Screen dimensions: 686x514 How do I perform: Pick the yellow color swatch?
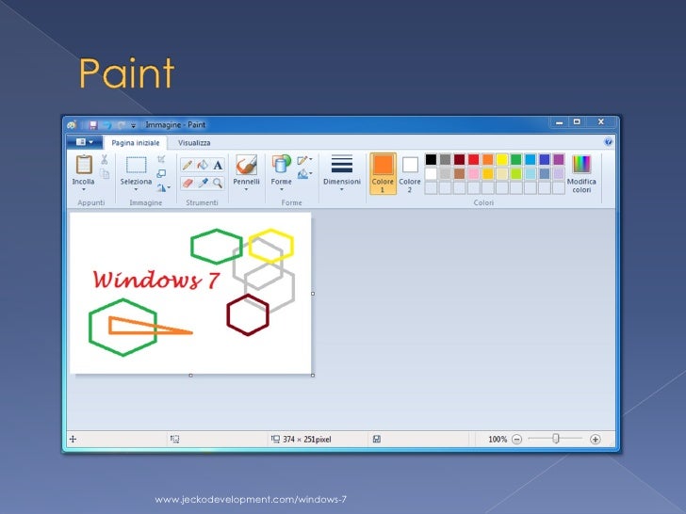502,159
